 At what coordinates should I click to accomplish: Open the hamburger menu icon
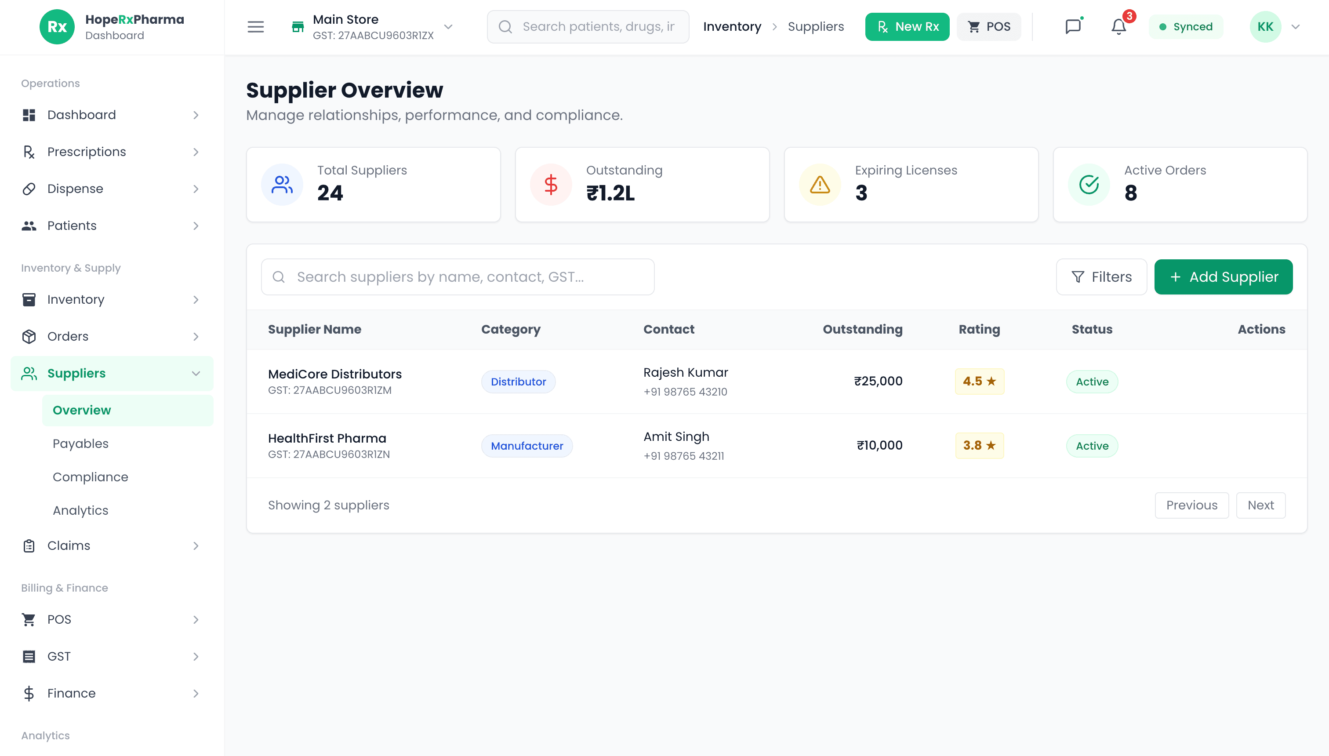pyautogui.click(x=255, y=26)
